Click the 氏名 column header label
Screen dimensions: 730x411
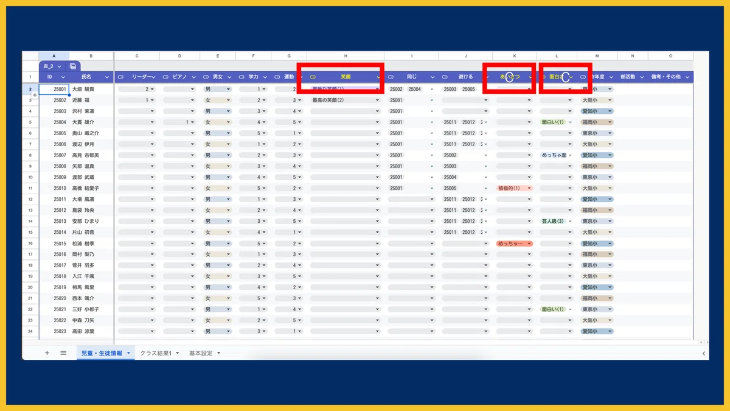(86, 77)
